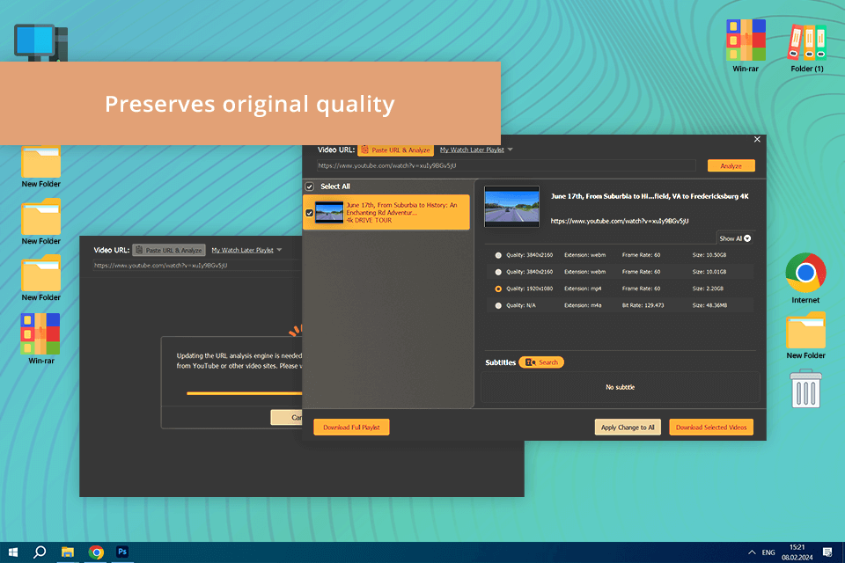Open the Internet Chrome desktop icon

(x=805, y=279)
